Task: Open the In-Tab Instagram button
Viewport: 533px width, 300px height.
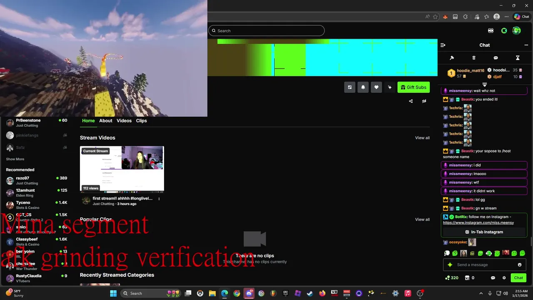Action: point(484,232)
